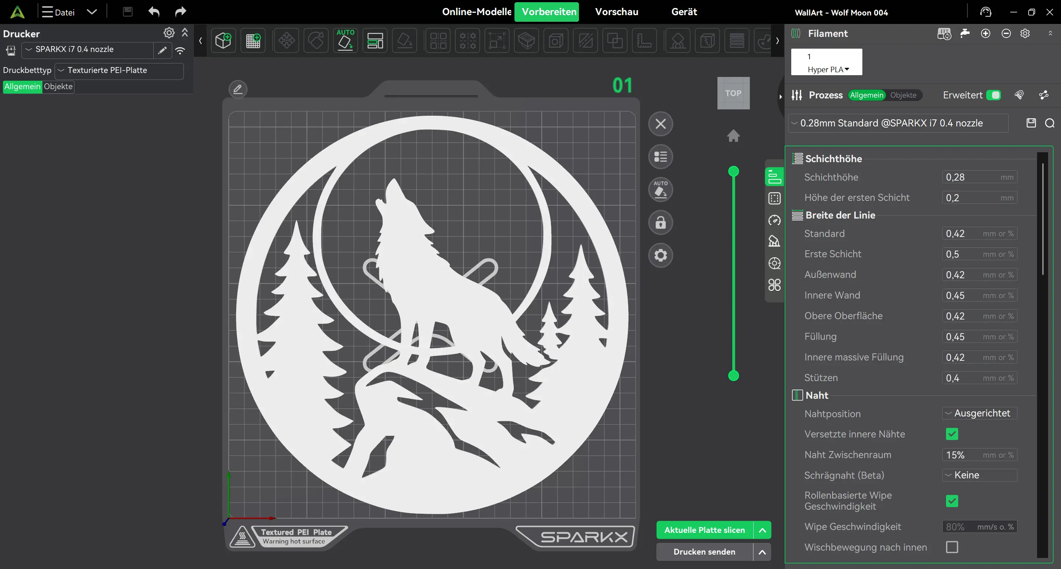The width and height of the screenshot is (1061, 569).
Task: Select the Scale tool icon
Action: pos(497,40)
